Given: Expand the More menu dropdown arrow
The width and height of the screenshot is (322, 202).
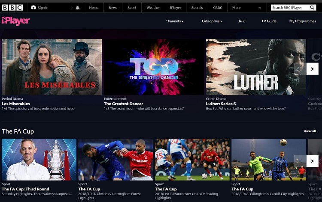Looking at the screenshot, I should 260,8.
